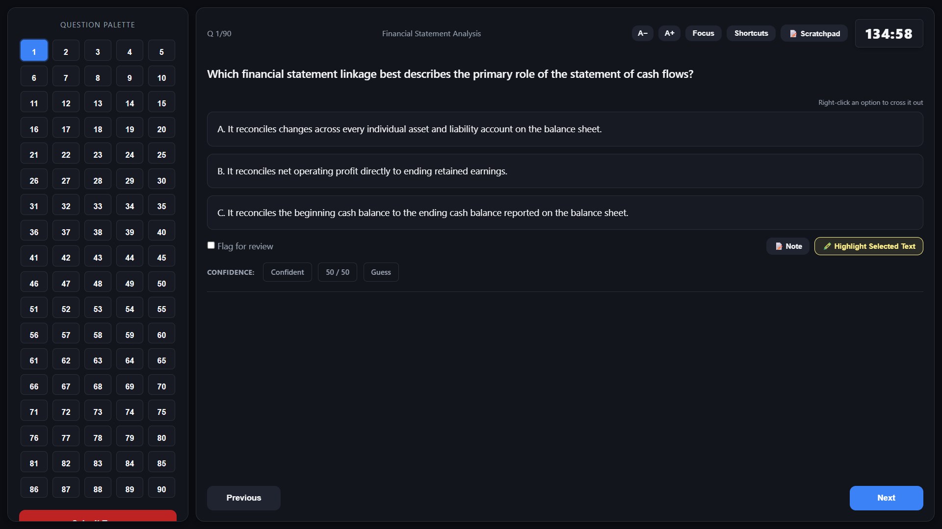
Task: Choose question 7 in the palette
Action: [x=66, y=77]
